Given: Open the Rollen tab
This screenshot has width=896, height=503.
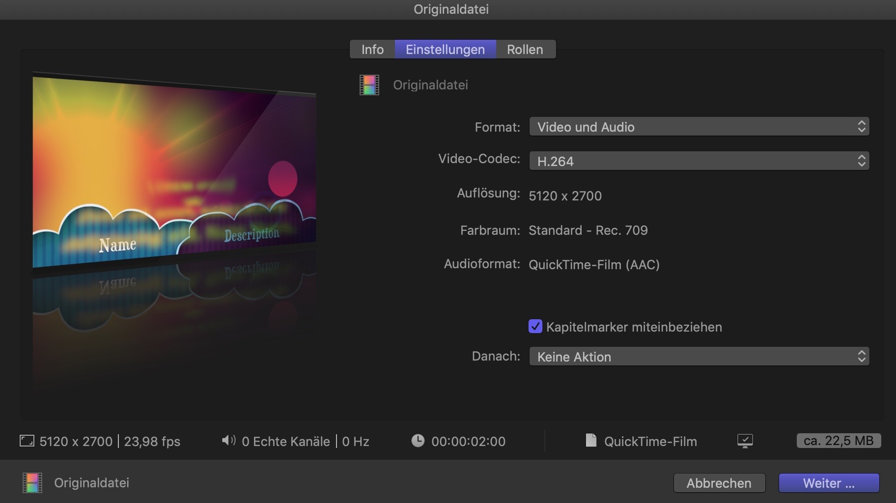Looking at the screenshot, I should 525,49.
